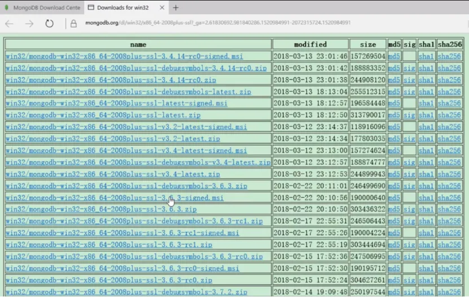The height and width of the screenshot is (297, 469).
Task: Open md5 link for debugsymbols-3.7.2.zip
Action: point(394,292)
